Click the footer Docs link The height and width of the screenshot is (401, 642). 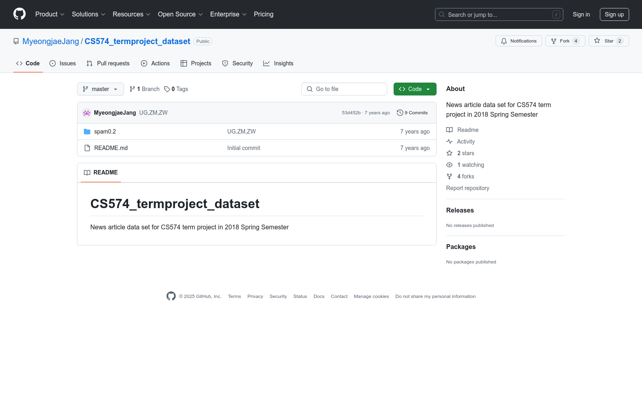(319, 296)
